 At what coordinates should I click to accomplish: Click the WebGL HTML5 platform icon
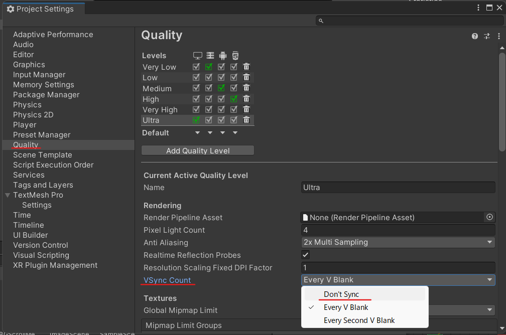pyautogui.click(x=235, y=56)
